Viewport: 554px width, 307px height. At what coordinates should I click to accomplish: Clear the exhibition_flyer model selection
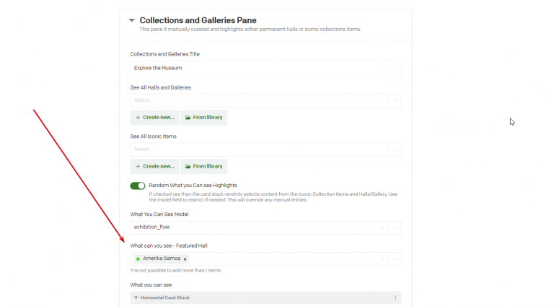pyautogui.click(x=382, y=227)
